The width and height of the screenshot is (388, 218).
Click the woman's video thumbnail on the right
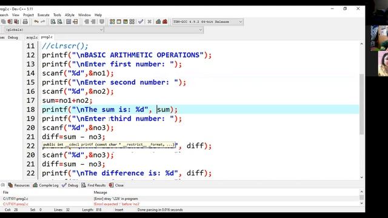tap(383, 64)
